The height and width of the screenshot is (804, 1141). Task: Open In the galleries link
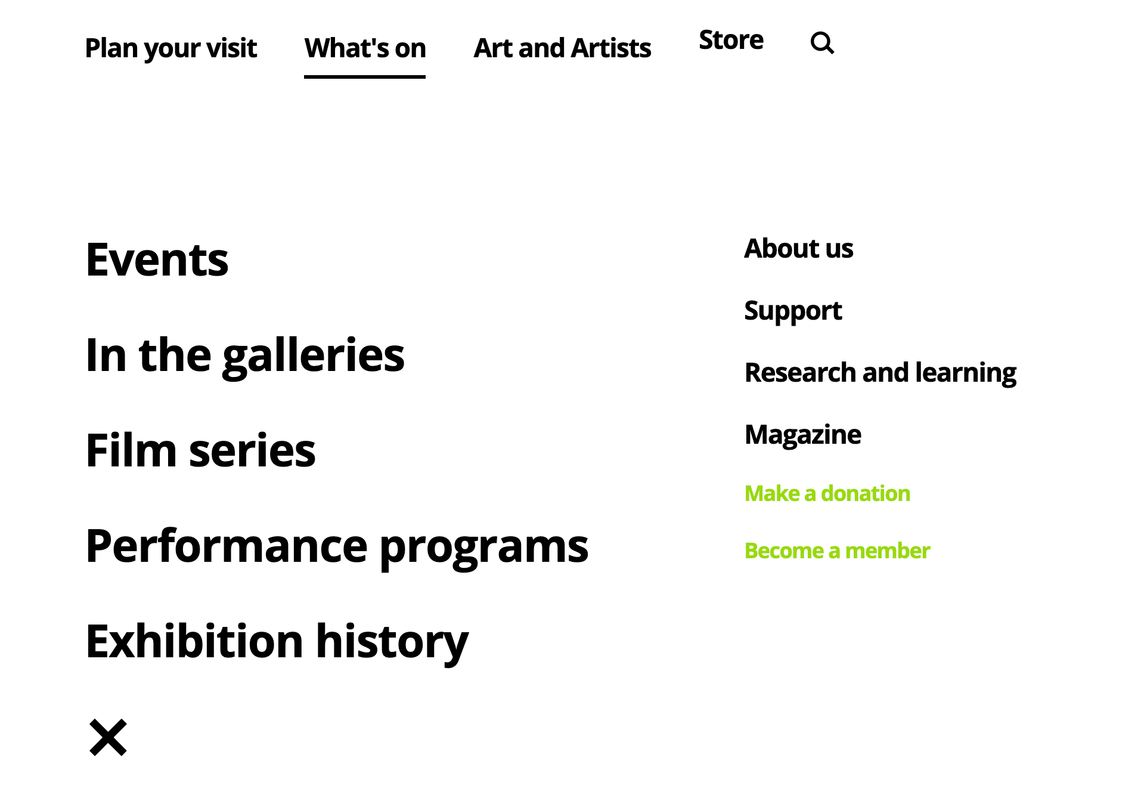click(245, 355)
